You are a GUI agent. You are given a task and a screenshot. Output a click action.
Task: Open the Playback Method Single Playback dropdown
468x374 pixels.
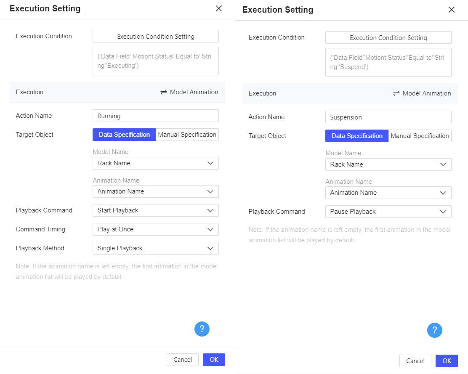pos(156,248)
